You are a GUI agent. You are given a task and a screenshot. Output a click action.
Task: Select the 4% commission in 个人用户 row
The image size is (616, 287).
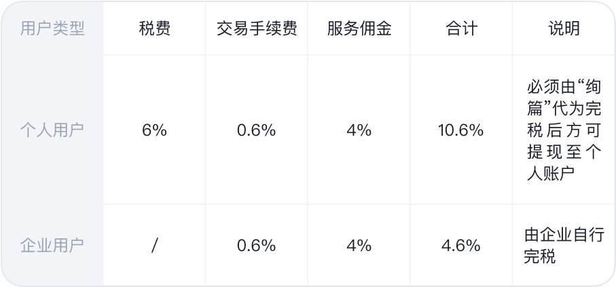pyautogui.click(x=359, y=130)
